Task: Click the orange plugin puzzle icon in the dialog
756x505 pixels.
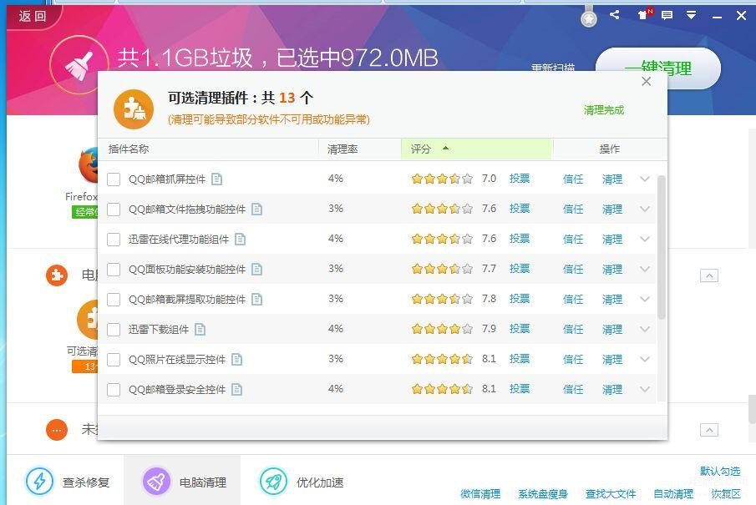Action: [134, 109]
